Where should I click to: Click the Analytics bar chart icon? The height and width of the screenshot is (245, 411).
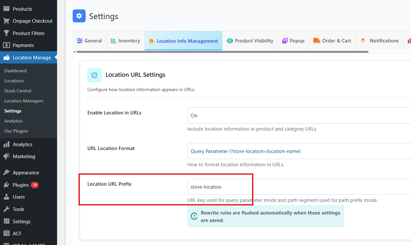[x=6, y=144]
